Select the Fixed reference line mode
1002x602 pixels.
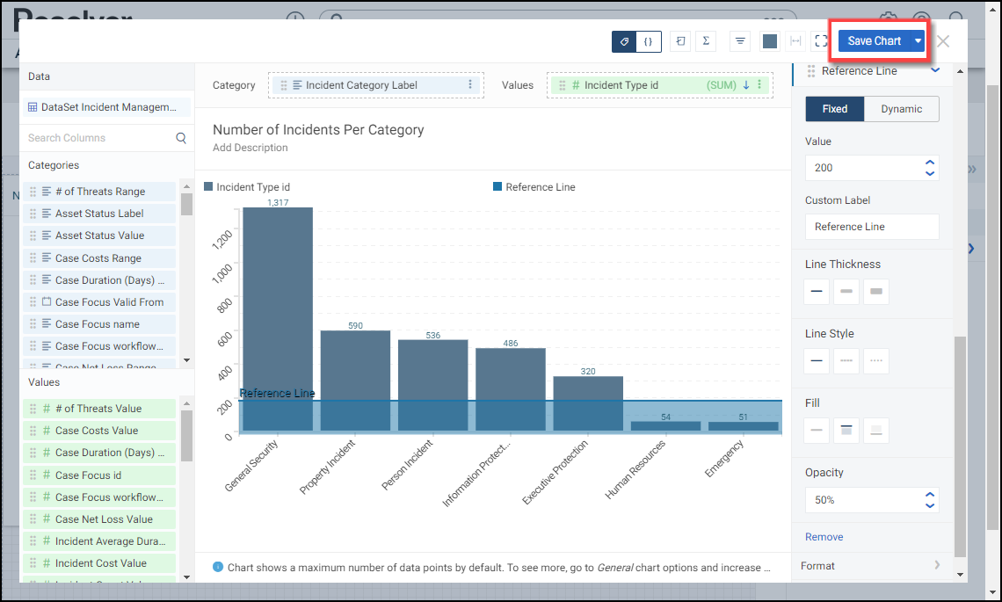pyautogui.click(x=835, y=109)
